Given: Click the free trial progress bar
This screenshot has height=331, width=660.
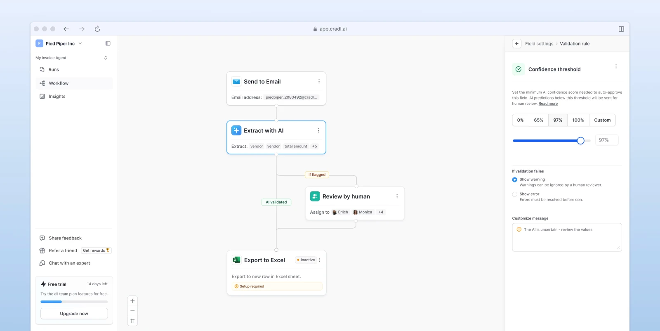Looking at the screenshot, I should (74, 302).
